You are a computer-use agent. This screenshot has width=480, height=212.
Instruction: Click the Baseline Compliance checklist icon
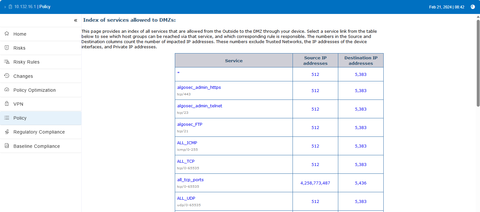point(7,146)
